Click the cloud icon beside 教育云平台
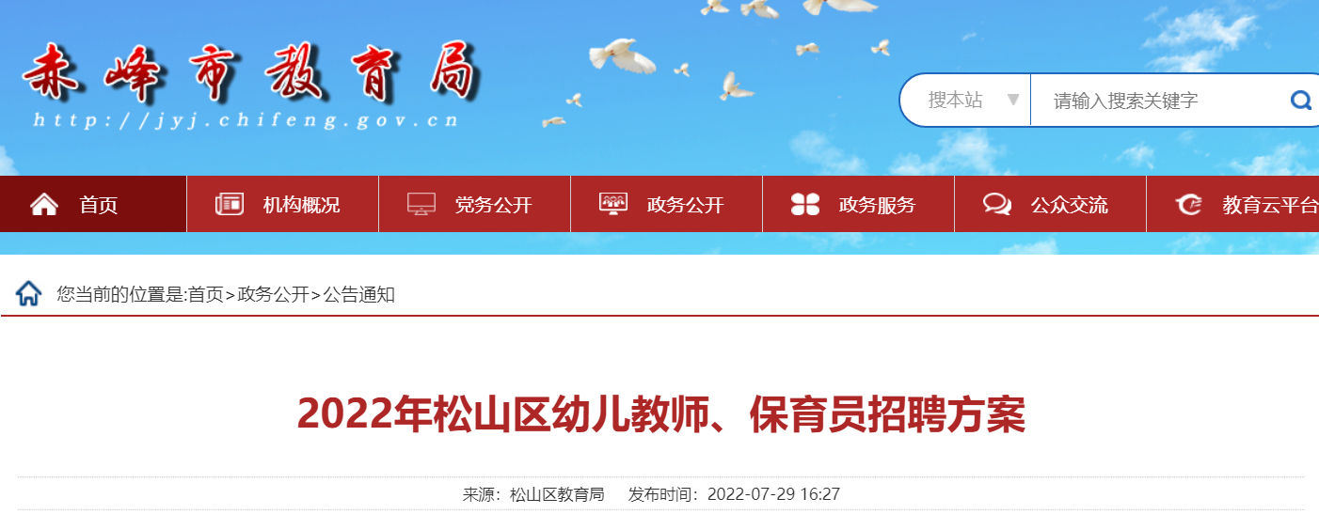 click(1189, 204)
